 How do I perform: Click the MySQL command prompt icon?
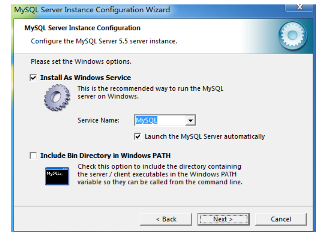[57, 176]
